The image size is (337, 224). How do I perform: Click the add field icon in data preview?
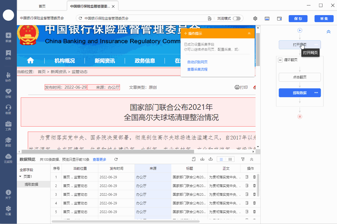(x=193, y=159)
